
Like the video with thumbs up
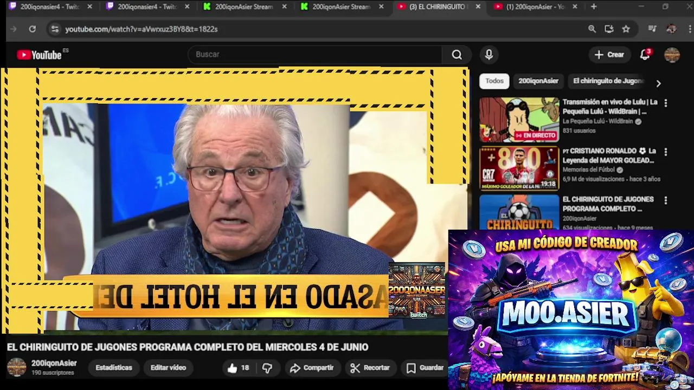(232, 368)
